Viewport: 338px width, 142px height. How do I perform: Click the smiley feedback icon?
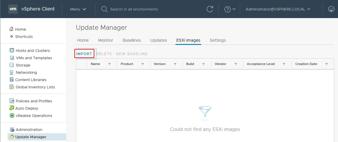[x=331, y=9]
